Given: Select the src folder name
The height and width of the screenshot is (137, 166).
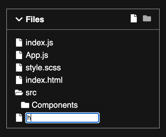Looking at the screenshot, I should [31, 93].
